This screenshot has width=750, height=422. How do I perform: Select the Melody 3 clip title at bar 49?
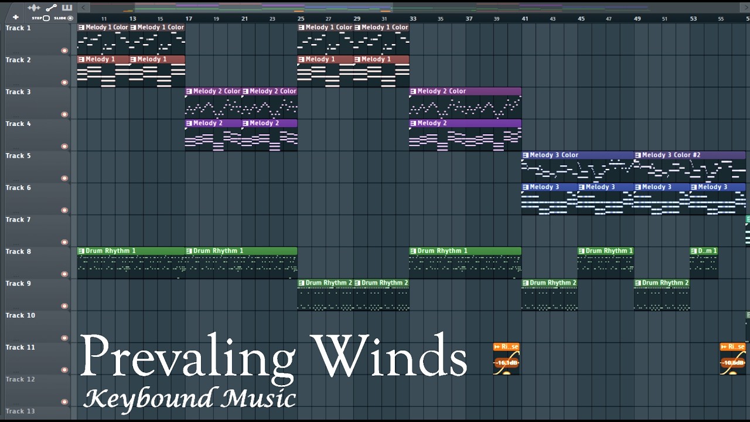click(657, 187)
